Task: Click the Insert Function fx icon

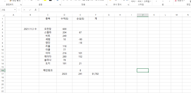Action: click(36, 10)
